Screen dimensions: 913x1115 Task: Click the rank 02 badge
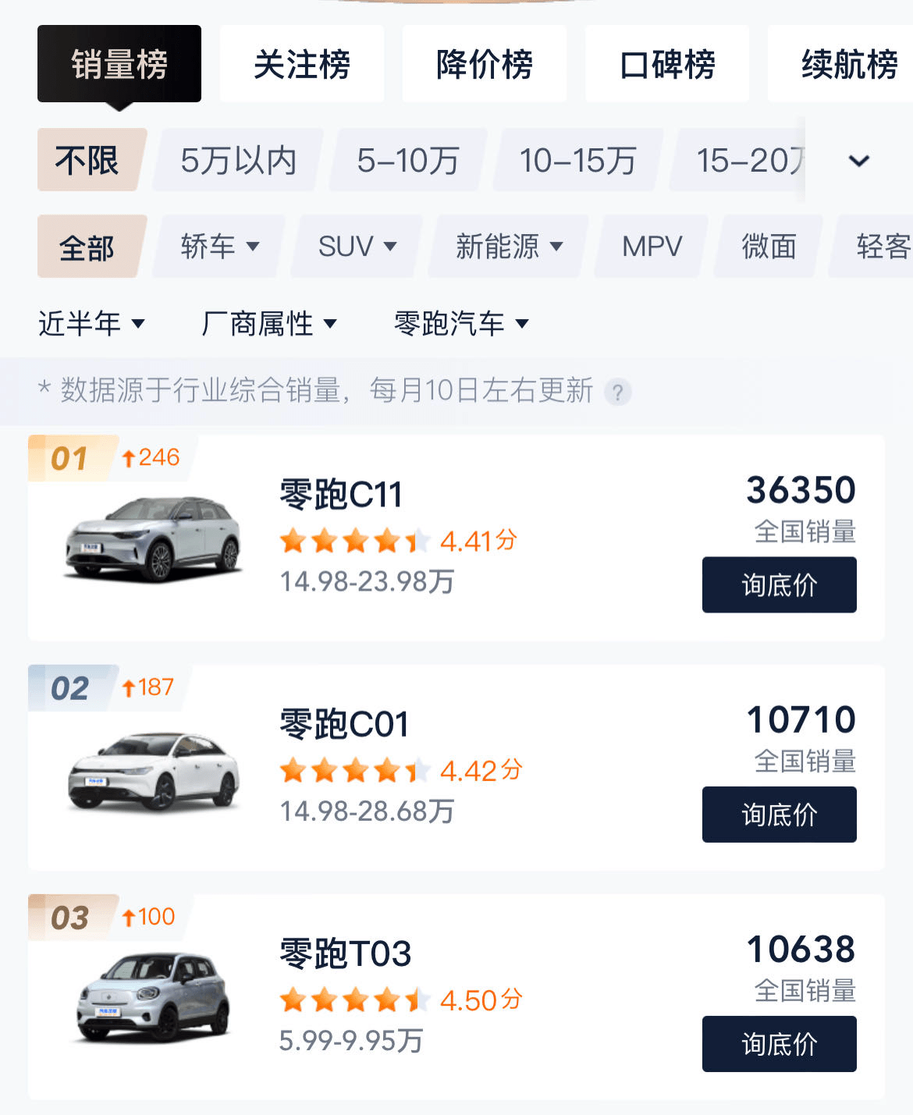[70, 688]
